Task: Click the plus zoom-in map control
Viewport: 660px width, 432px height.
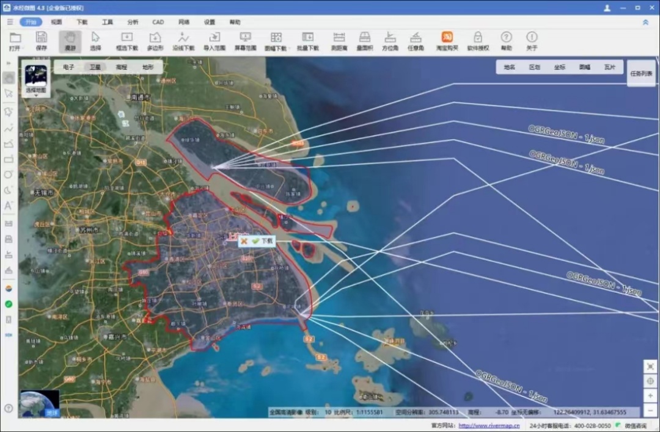Action: click(x=650, y=395)
